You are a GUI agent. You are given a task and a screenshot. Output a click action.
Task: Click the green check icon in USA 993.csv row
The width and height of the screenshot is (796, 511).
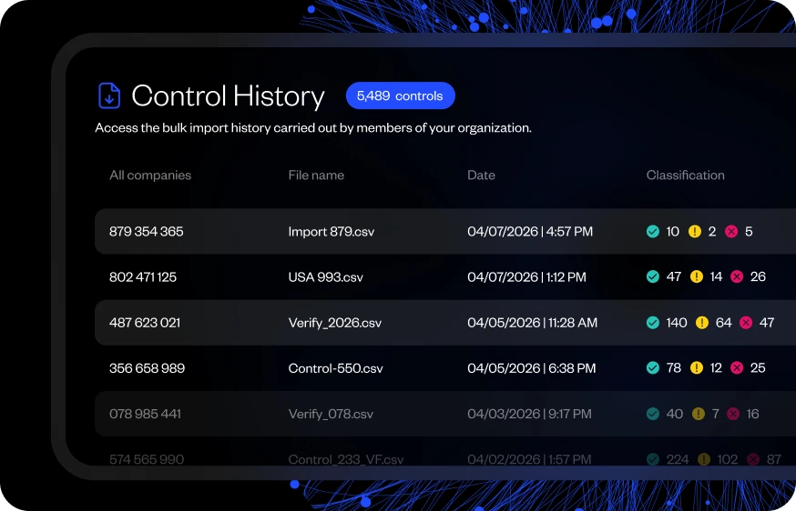(653, 276)
